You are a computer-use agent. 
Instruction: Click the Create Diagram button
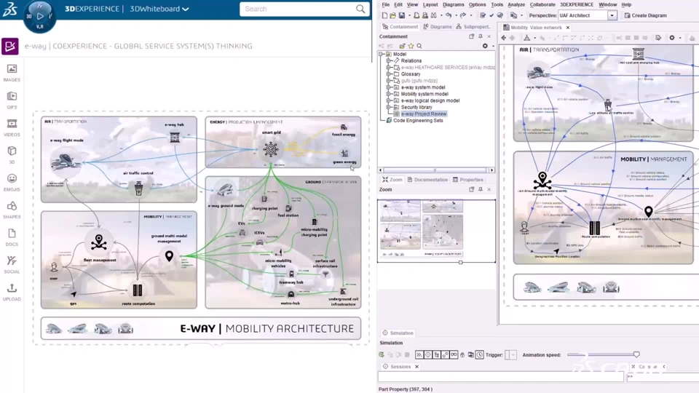645,15
